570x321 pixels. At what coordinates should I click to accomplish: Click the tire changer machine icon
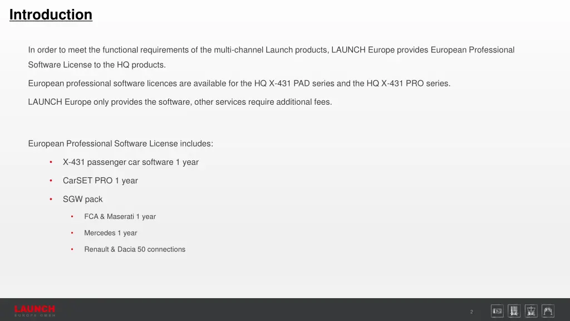(x=531, y=311)
